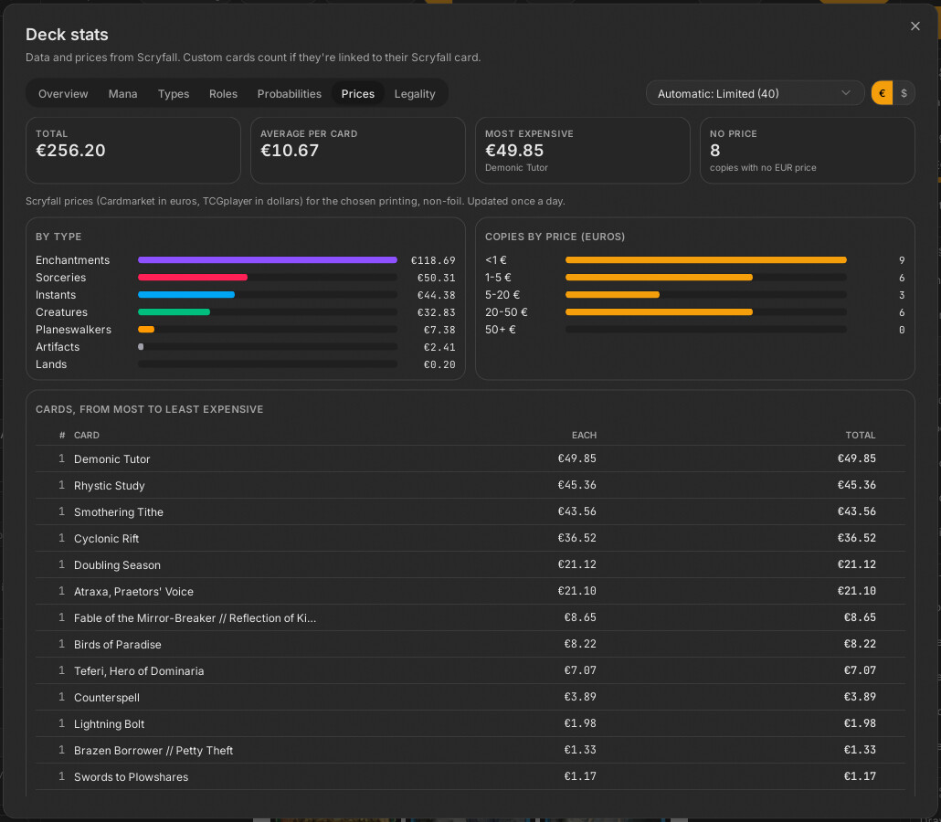This screenshot has height=822, width=941.
Task: Select the Teferi, Hero of Dominaria row
Action: [470, 670]
